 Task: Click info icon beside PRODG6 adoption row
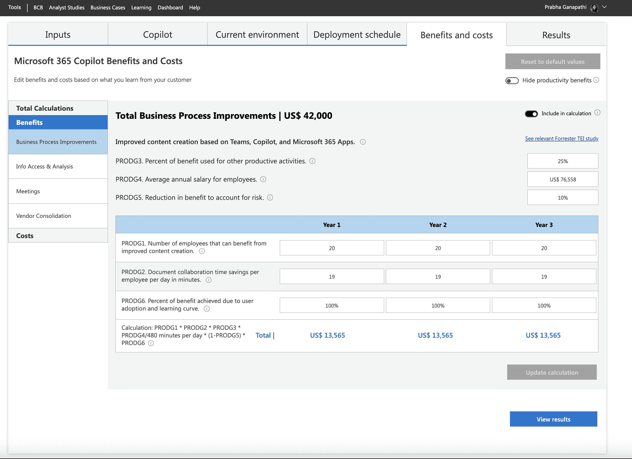[206, 309]
